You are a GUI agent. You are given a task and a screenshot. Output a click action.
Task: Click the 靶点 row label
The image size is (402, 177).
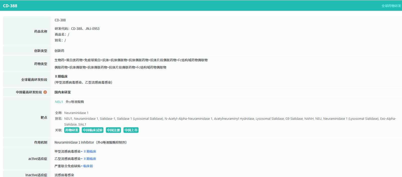tap(44, 117)
